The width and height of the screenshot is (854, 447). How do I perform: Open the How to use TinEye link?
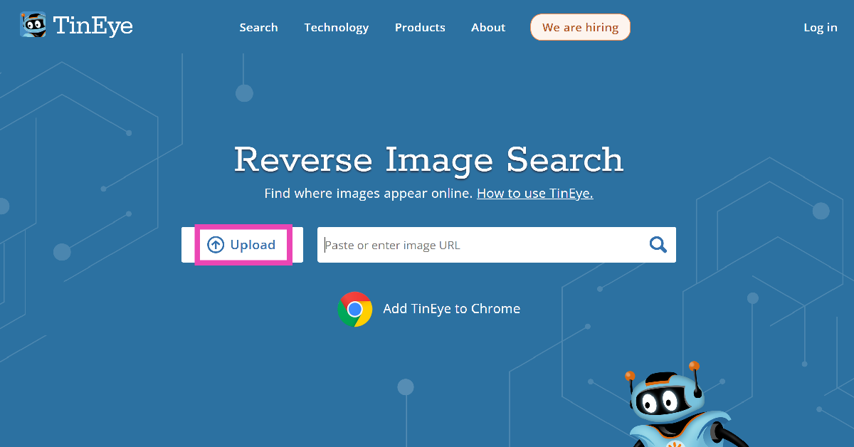tap(535, 193)
